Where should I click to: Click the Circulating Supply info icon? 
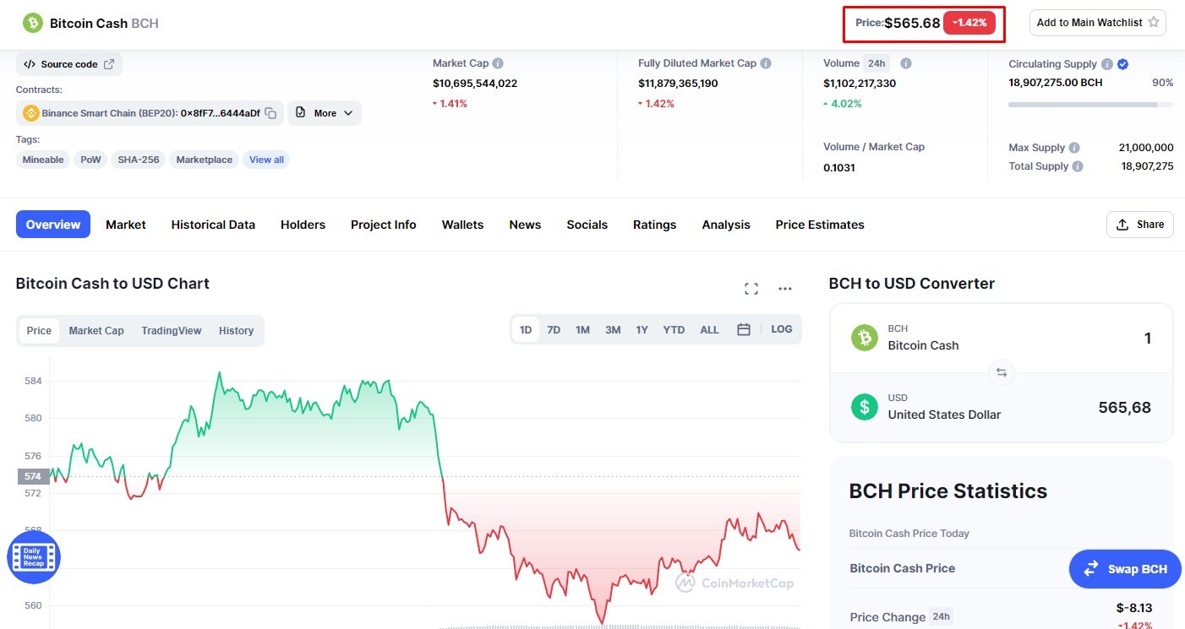point(1107,64)
